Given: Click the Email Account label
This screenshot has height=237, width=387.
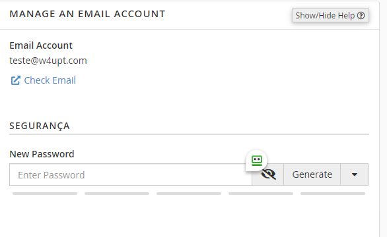Looking at the screenshot, I should (x=41, y=45).
